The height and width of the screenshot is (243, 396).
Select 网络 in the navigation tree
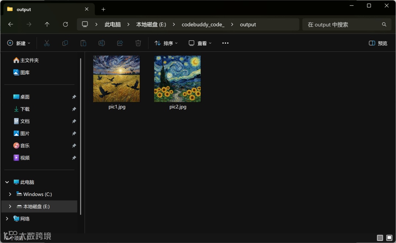pyautogui.click(x=22, y=218)
